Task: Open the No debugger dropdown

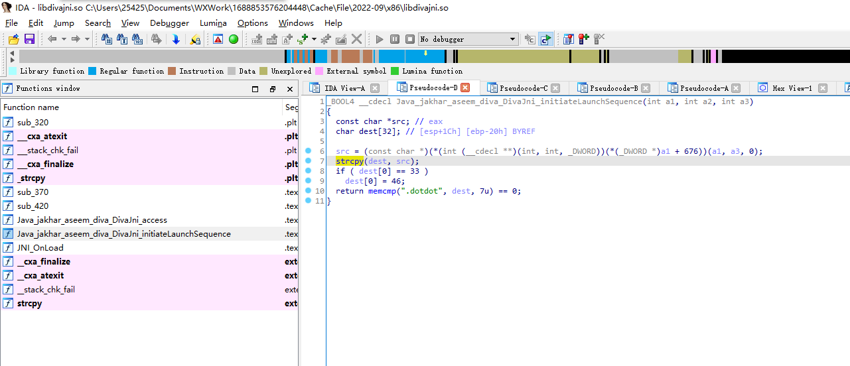Action: 468,39
